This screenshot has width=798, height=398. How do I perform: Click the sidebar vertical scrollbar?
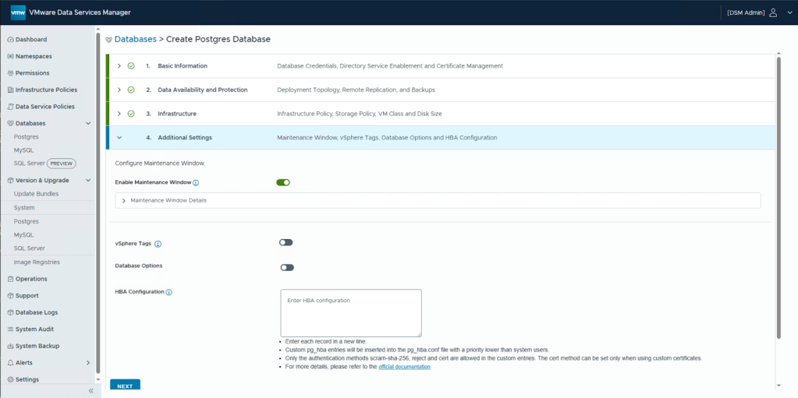[x=98, y=203]
